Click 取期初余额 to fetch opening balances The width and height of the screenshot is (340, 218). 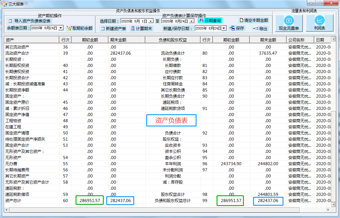(x=80, y=28)
